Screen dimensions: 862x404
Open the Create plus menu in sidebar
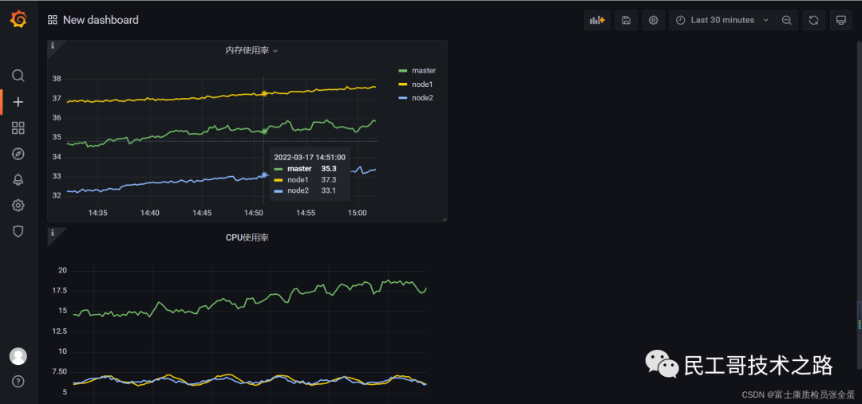point(18,101)
